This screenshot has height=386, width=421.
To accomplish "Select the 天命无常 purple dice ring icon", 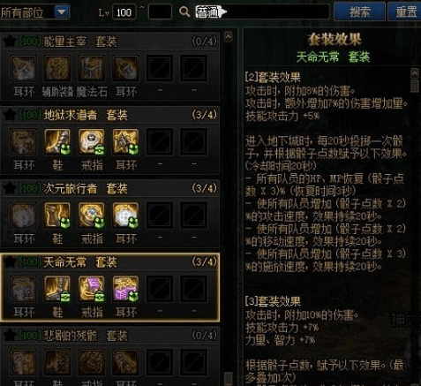I will (x=92, y=289).
